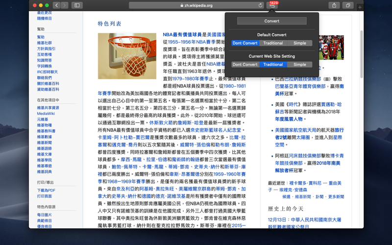Image resolution: width=392 pixels, height=245 pixels.
Task: Open the 摩西·馬龍 link
Action: click(x=131, y=160)
